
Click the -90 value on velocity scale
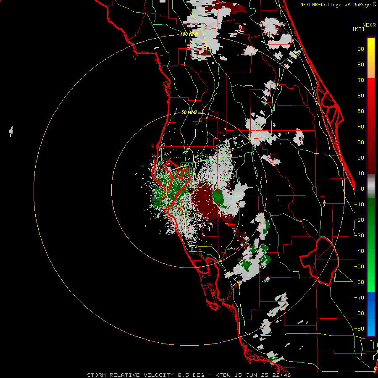[x=359, y=329]
